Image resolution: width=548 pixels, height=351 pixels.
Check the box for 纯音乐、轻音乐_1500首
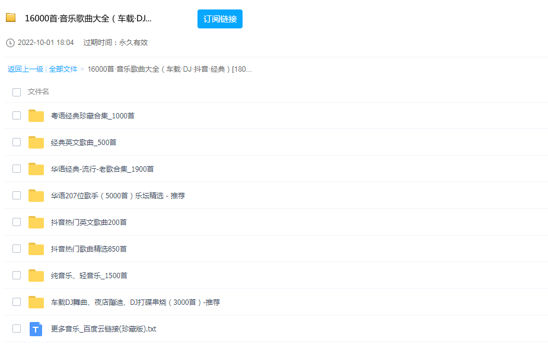pyautogui.click(x=17, y=275)
